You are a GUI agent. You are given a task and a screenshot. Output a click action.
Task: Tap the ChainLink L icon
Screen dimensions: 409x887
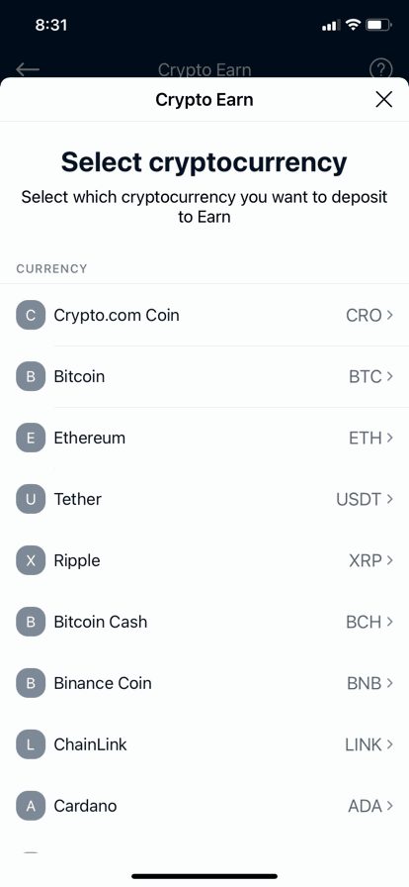coord(31,744)
